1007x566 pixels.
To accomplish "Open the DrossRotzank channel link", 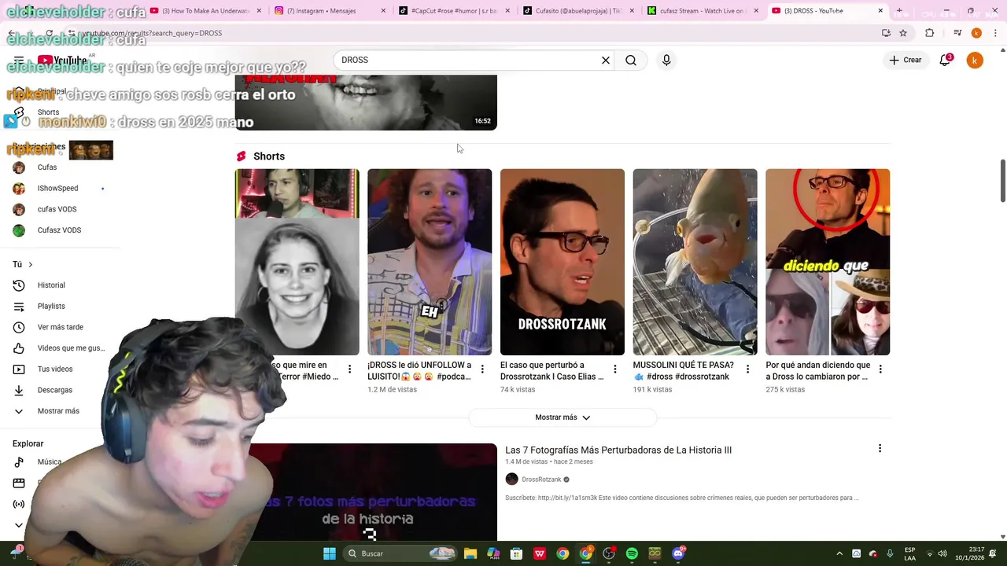I will tap(541, 480).
